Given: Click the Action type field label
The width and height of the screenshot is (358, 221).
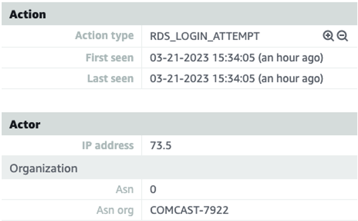Looking at the screenshot, I should (104, 36).
